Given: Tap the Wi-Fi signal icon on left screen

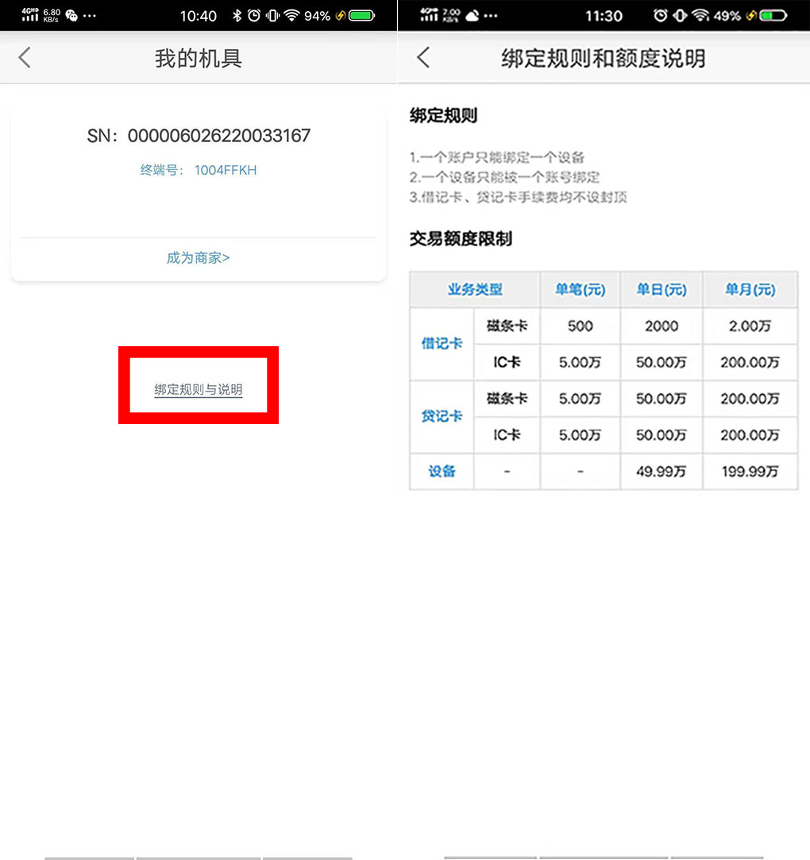Looking at the screenshot, I should pos(291,15).
